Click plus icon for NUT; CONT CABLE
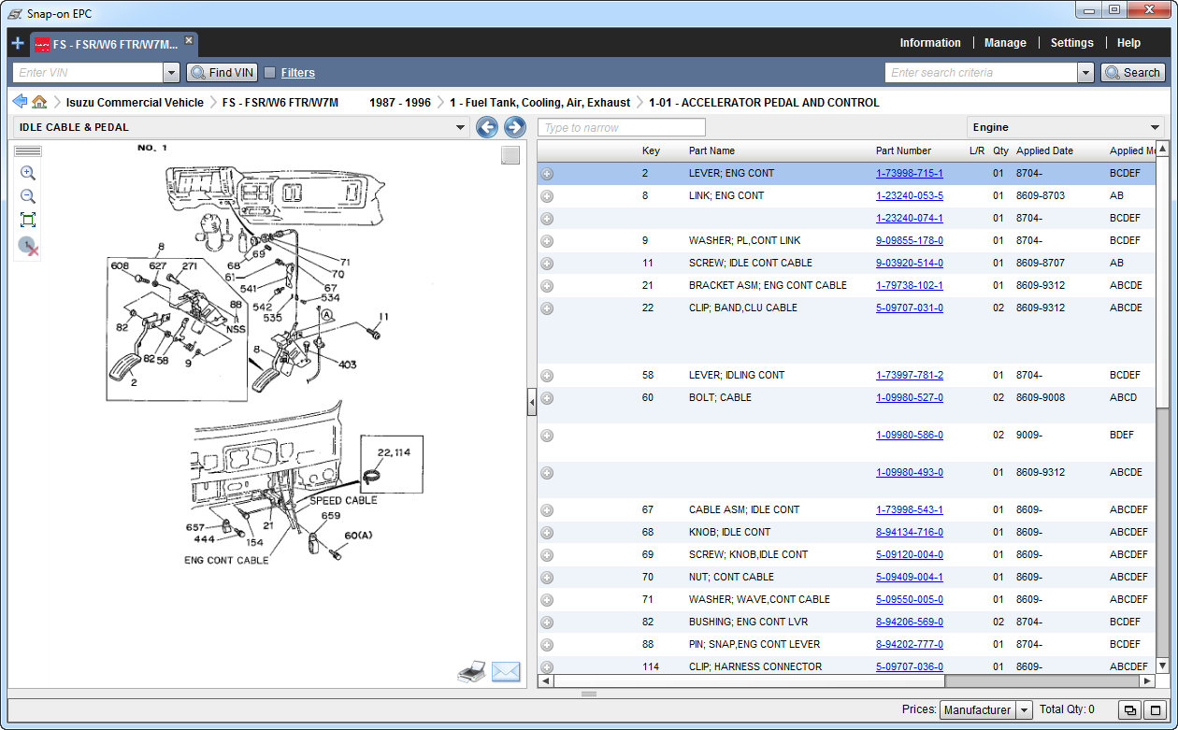 click(547, 577)
